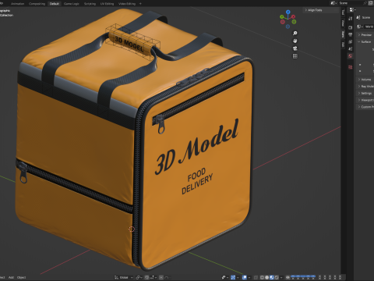This screenshot has height=281, width=374.
Task: Switch to the Video Editing workspace tab
Action: pyautogui.click(x=127, y=4)
